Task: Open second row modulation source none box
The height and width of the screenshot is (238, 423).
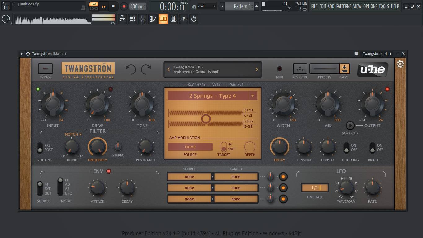Action: (189, 188)
